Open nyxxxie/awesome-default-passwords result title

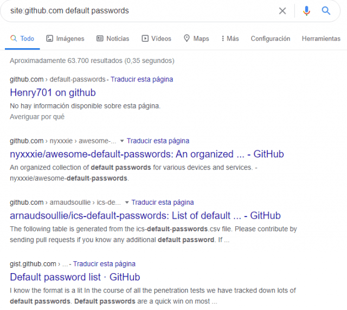pos(146,154)
